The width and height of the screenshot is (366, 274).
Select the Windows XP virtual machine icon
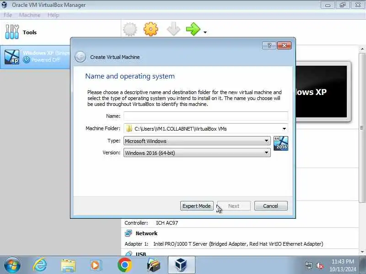click(x=12, y=57)
